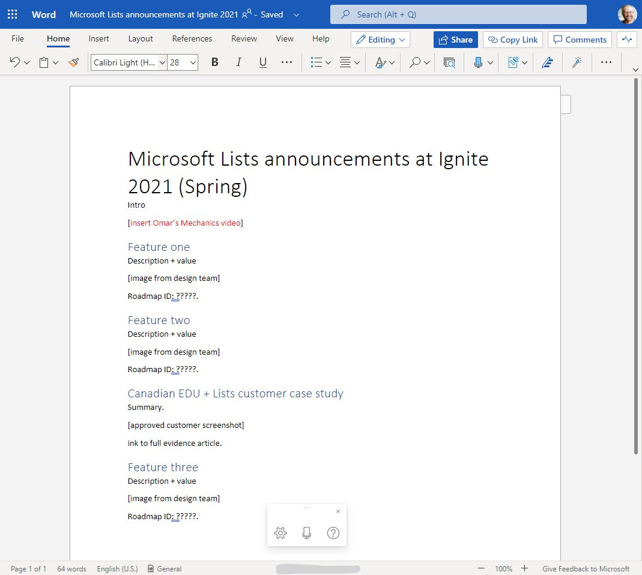This screenshot has width=642, height=575.
Task: Click Canadian EDU case study heading
Action: [235, 393]
